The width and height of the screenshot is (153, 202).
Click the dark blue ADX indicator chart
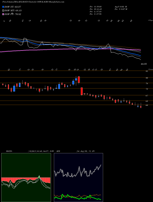78,178
